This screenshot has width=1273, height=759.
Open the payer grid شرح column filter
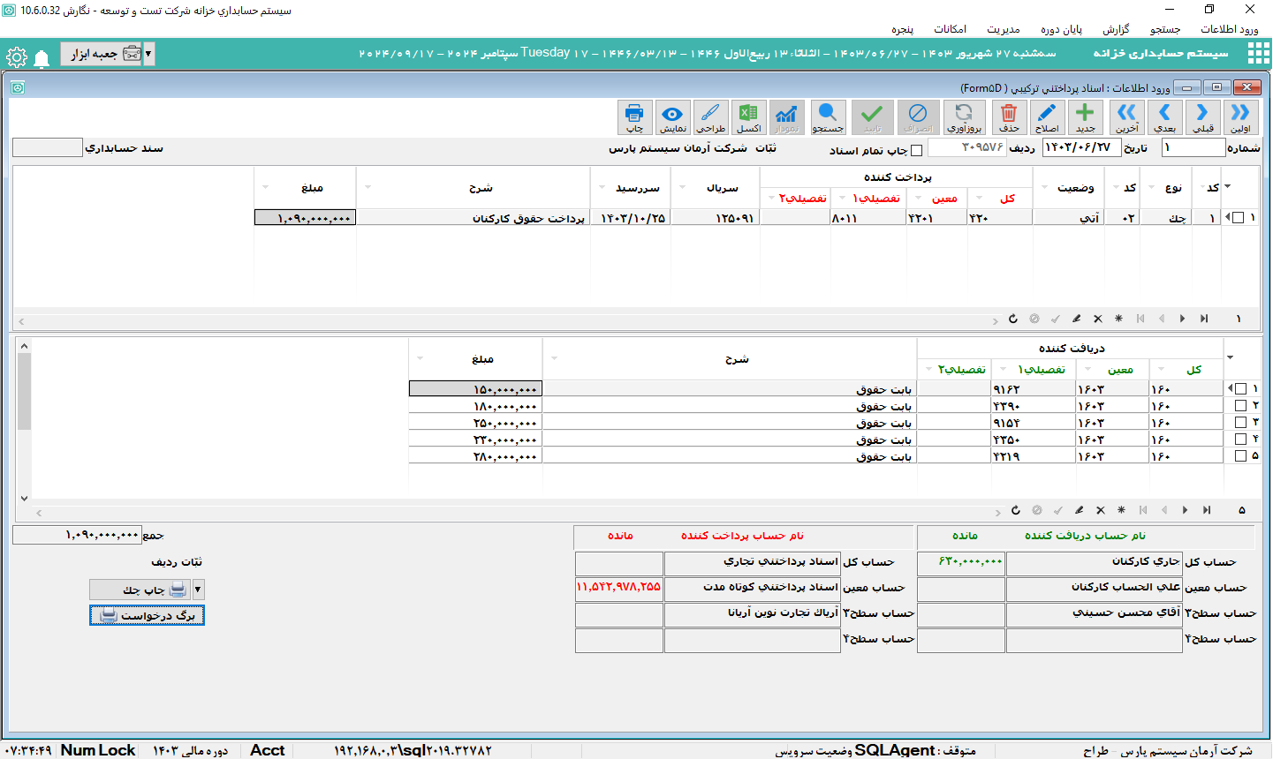point(368,187)
